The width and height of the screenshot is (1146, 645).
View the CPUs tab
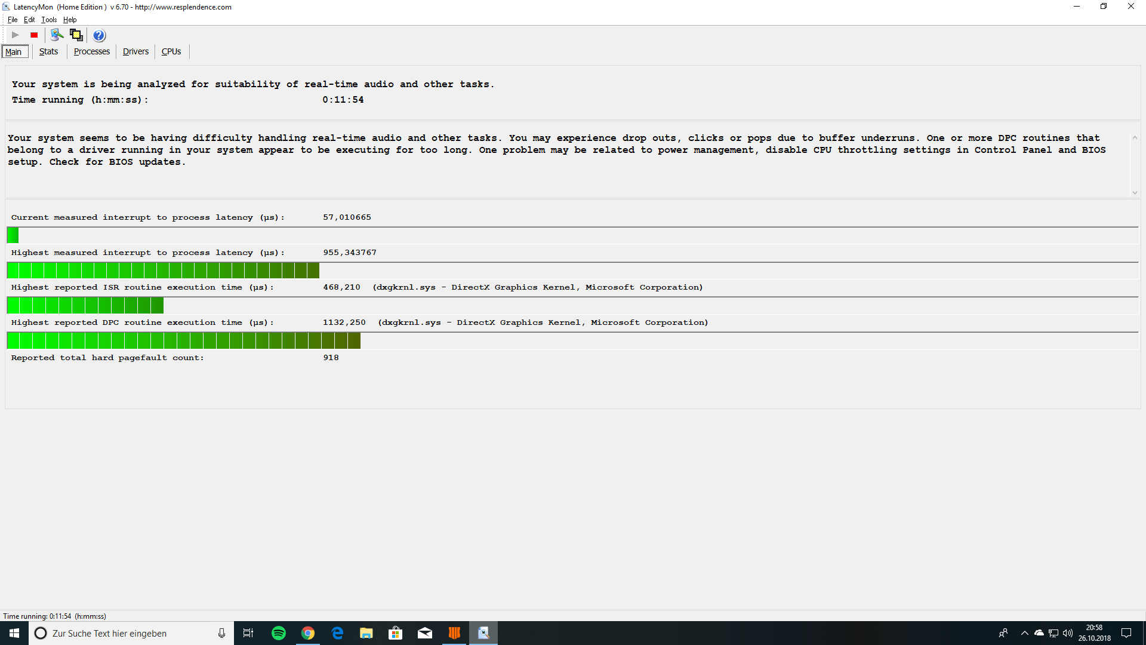click(x=171, y=51)
